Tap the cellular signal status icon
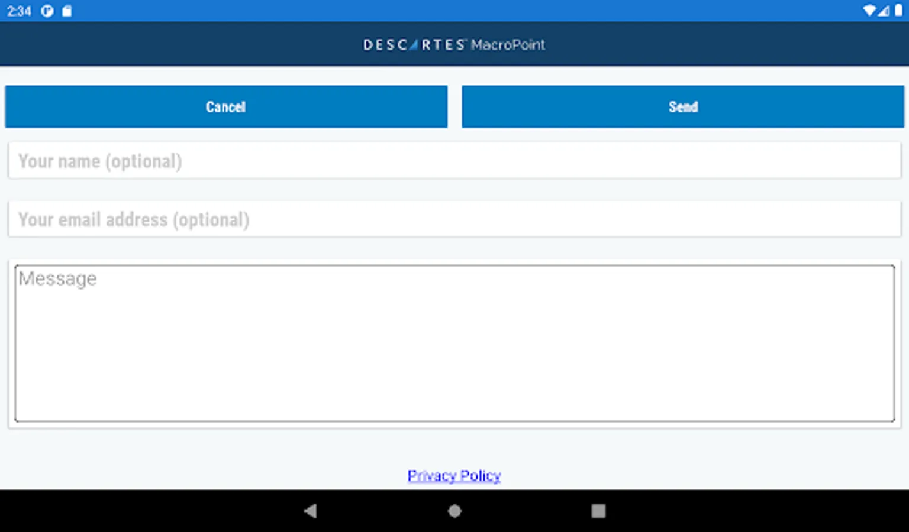Screen dimensions: 909x532 click(x=884, y=11)
